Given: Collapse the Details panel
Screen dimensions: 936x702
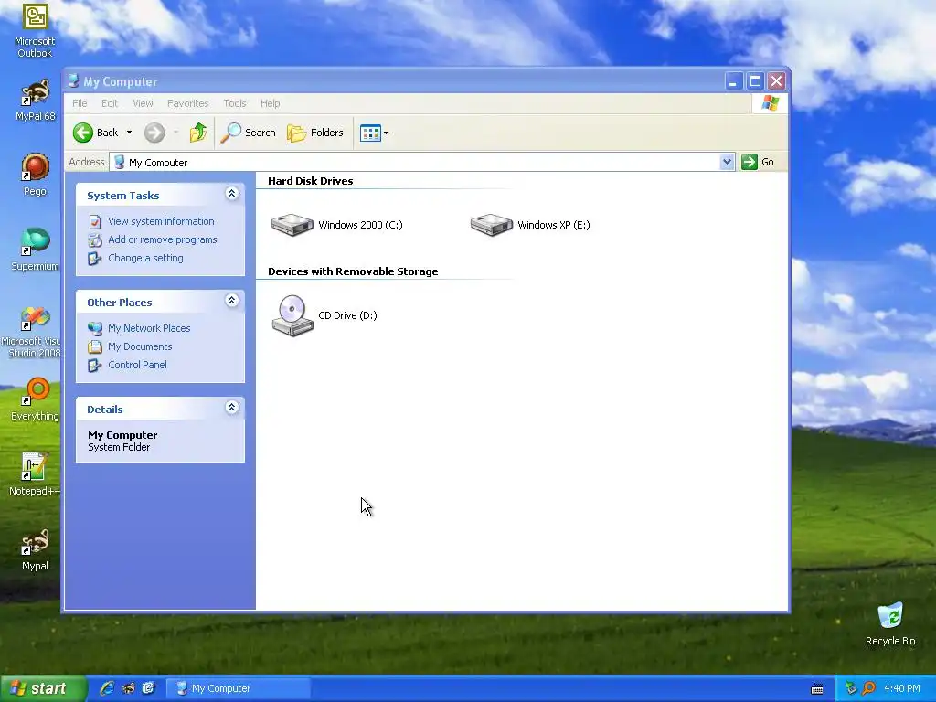Looking at the screenshot, I should 231,407.
